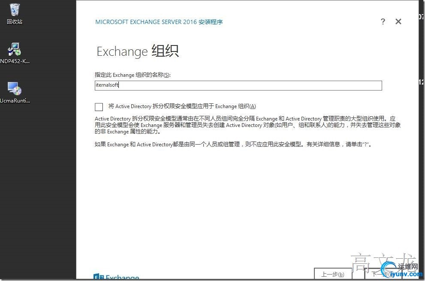
Task: Click the 'MICROSOFT EXCHANGE SERVER 2016 安装程序' title text
Action: tap(159, 22)
